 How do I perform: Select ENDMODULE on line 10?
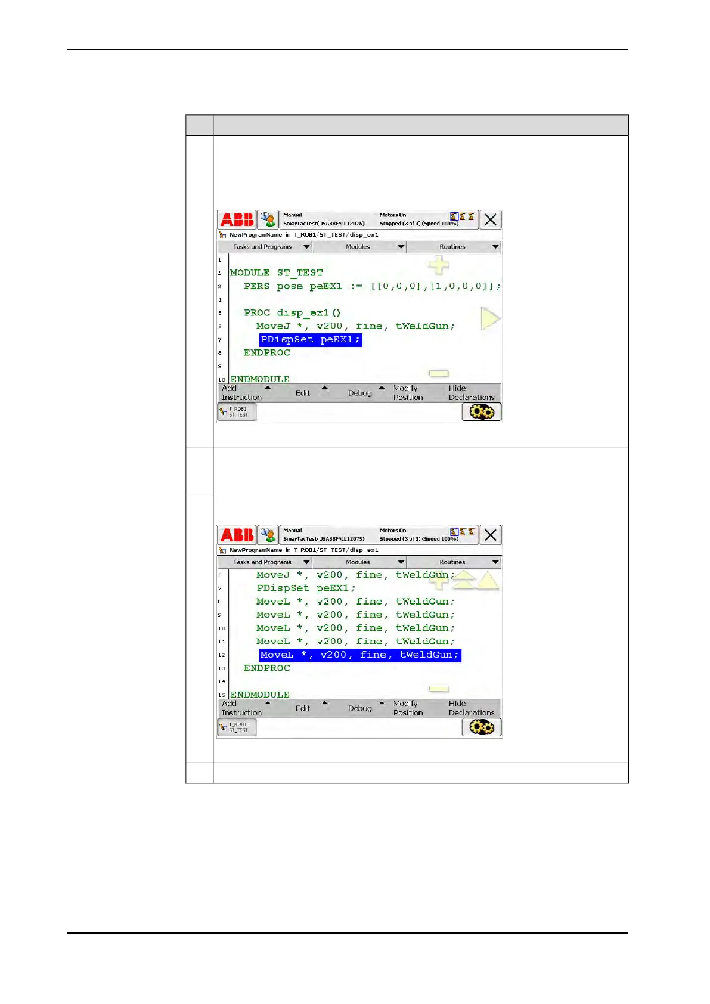pos(260,379)
